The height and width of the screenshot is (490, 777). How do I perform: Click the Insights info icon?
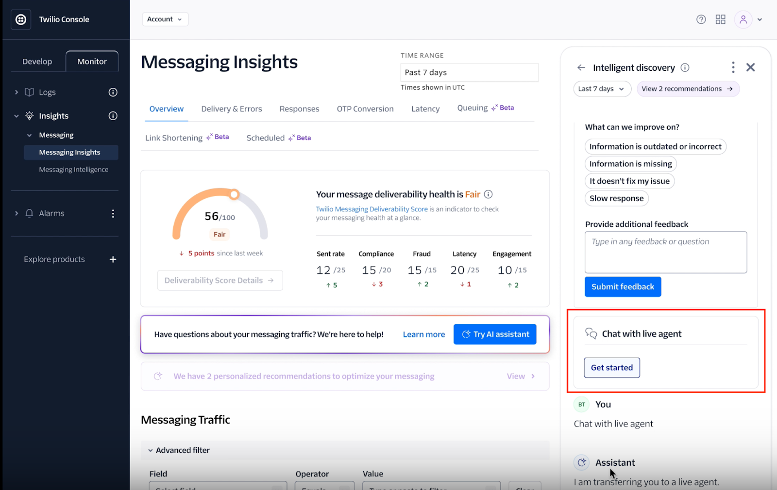point(113,116)
